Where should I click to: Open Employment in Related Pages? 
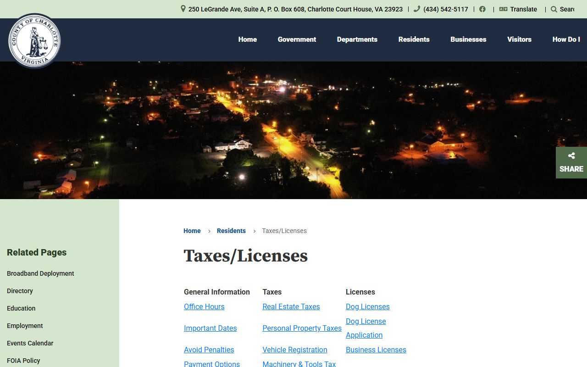pos(25,326)
